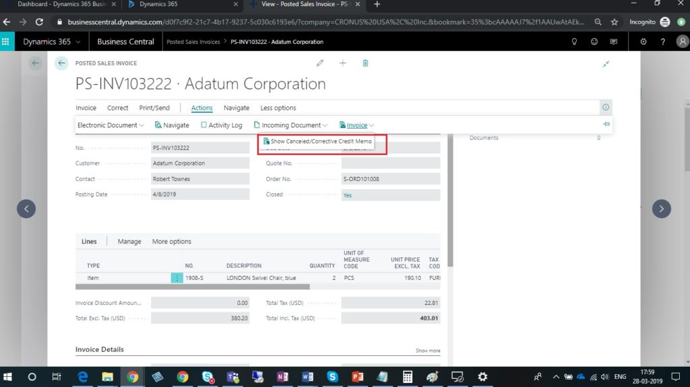The image size is (690, 387).
Task: Expand the Dynamics 365 chevron menu
Action: coord(78,42)
